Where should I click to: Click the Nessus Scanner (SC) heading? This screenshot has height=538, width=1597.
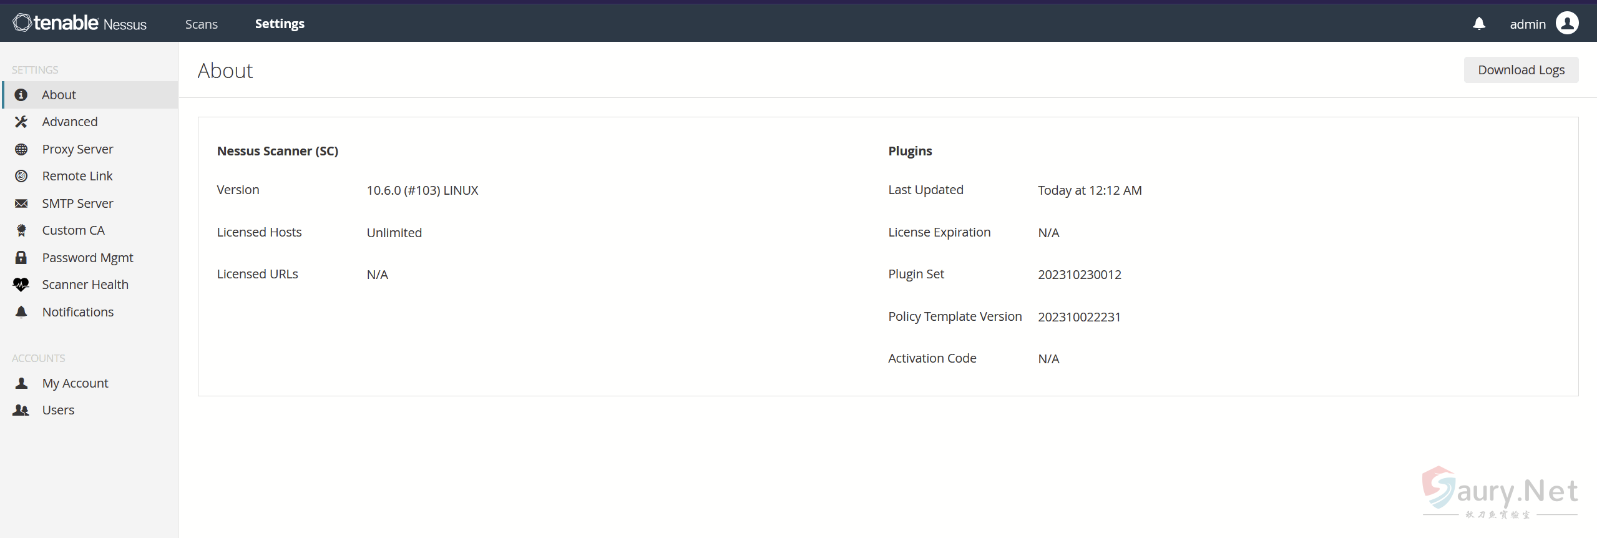278,151
